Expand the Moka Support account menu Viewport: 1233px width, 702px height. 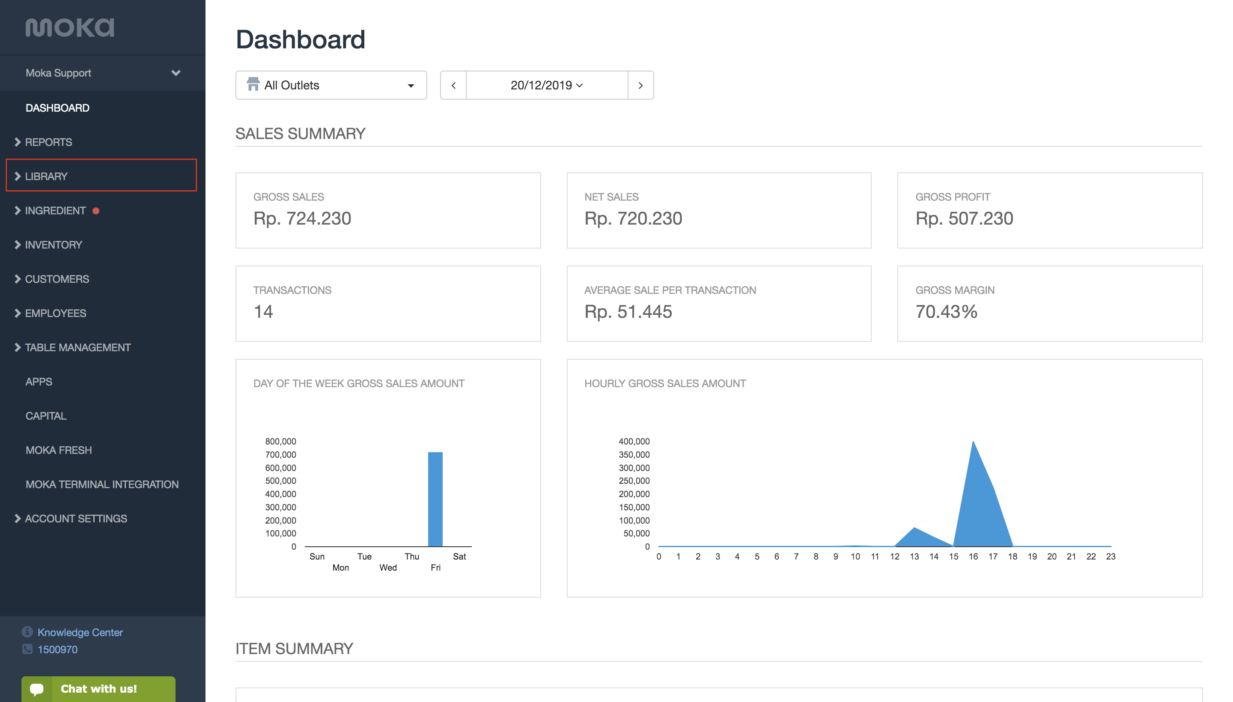pos(103,73)
